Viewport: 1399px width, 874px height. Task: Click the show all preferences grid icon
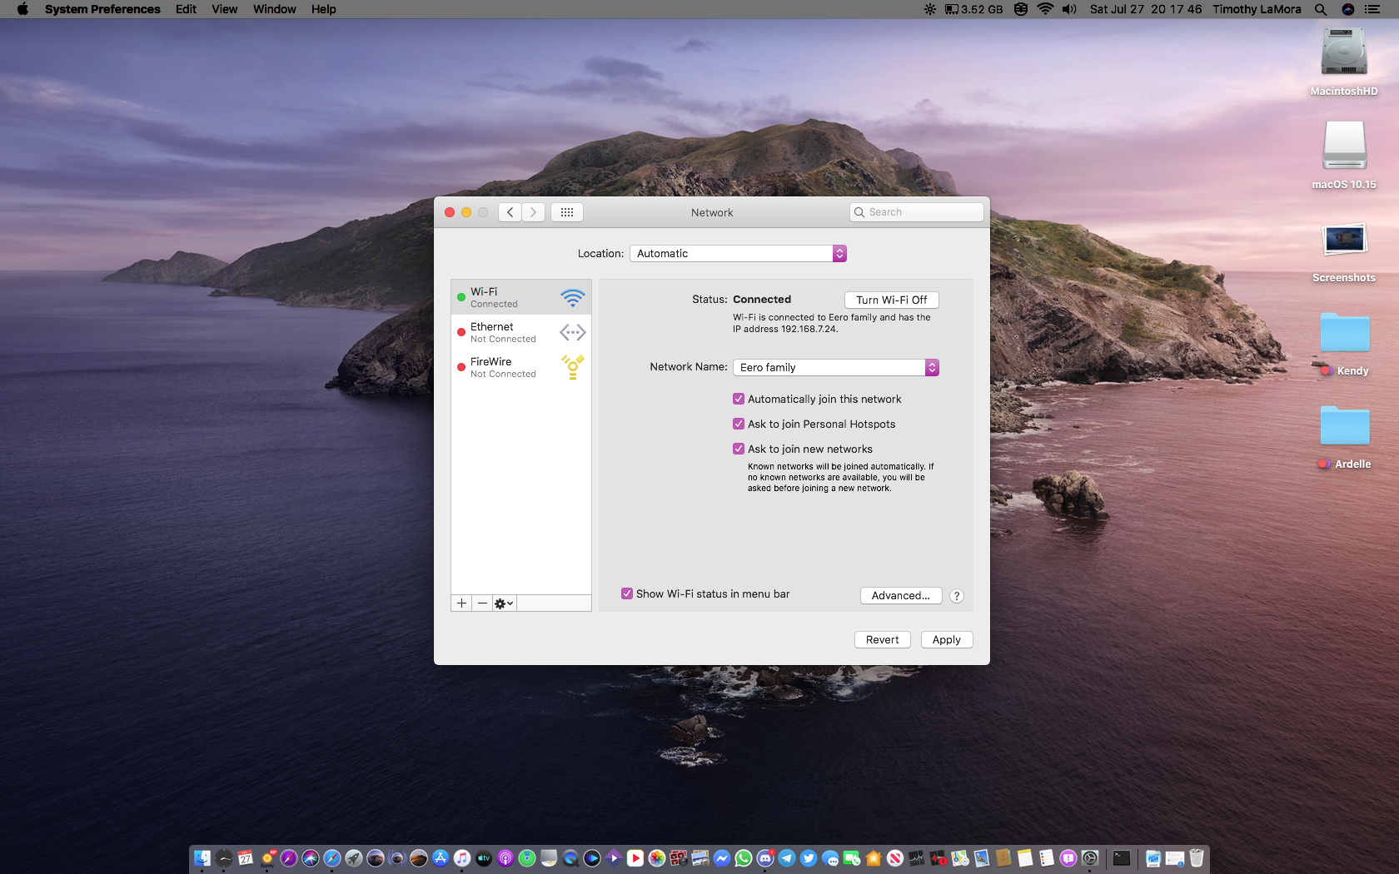pyautogui.click(x=567, y=212)
